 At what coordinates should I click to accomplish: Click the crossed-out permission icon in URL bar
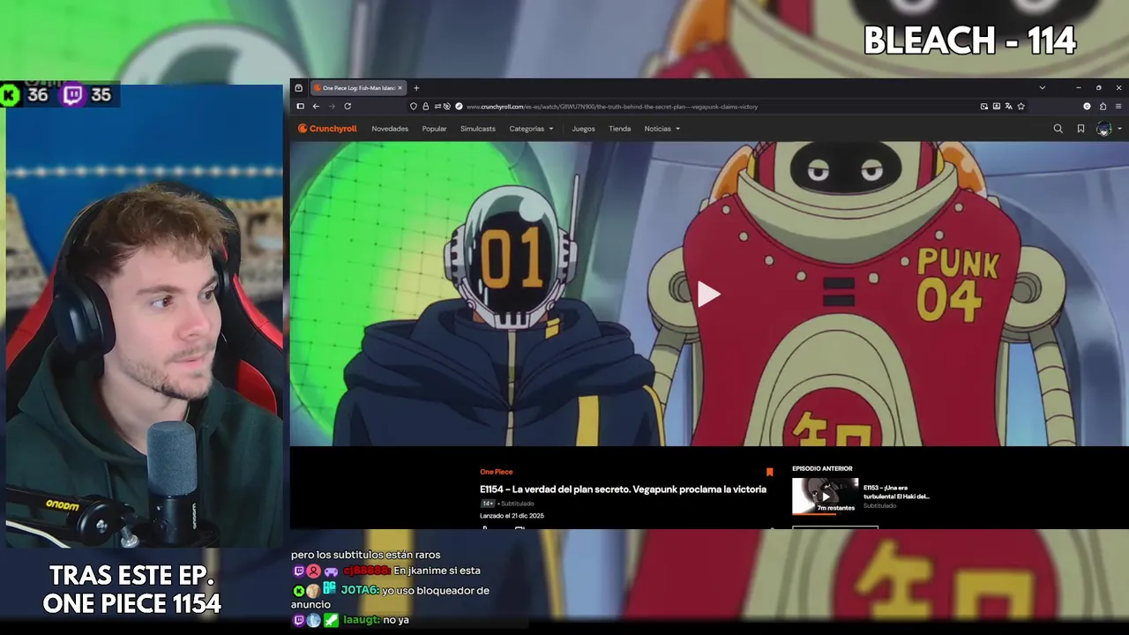click(447, 107)
